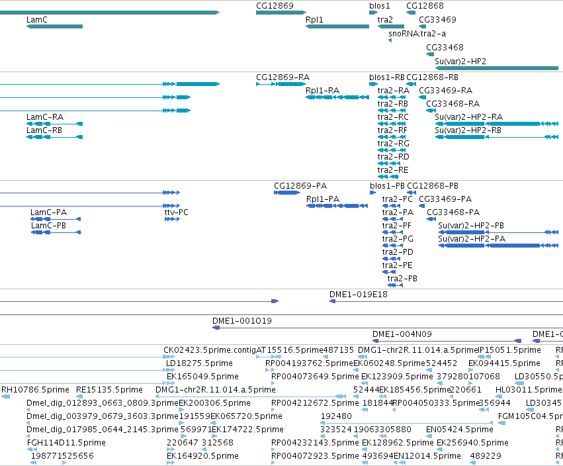This screenshot has width=563, height=466.
Task: Click protein LamC-PB
Action: pos(56,232)
